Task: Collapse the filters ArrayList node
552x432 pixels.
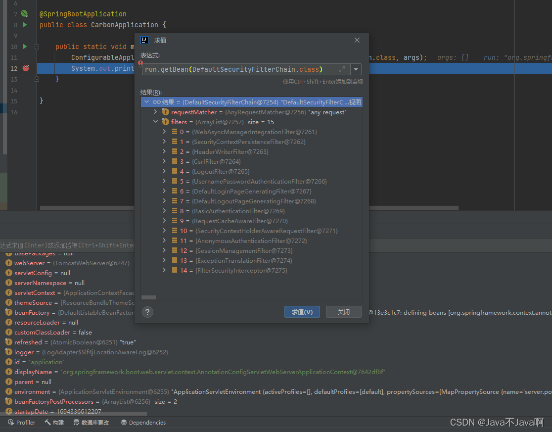Action: click(156, 122)
